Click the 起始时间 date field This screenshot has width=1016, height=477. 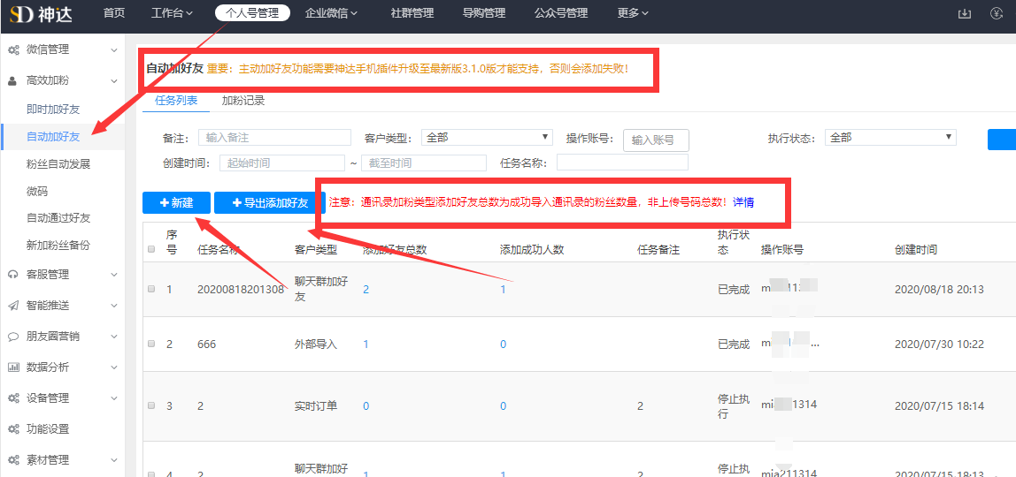pos(282,163)
